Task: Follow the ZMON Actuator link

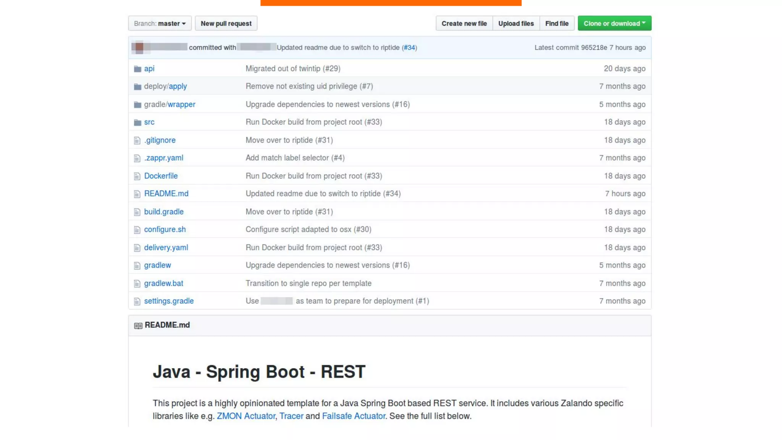Action: click(x=246, y=416)
